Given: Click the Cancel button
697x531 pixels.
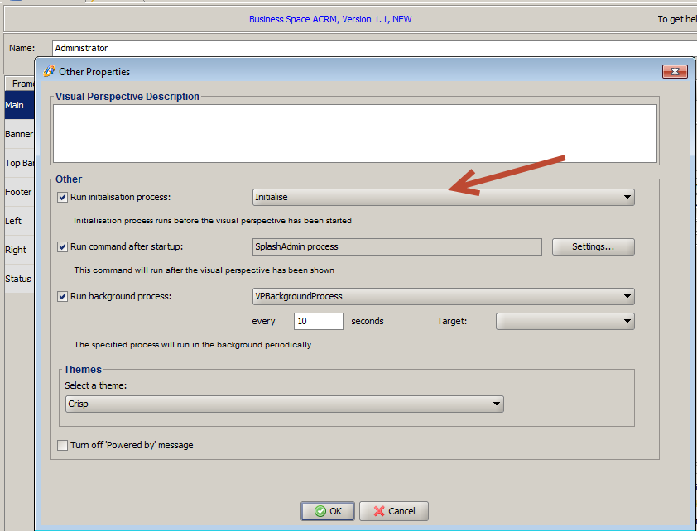Looking at the screenshot, I should 394,511.
